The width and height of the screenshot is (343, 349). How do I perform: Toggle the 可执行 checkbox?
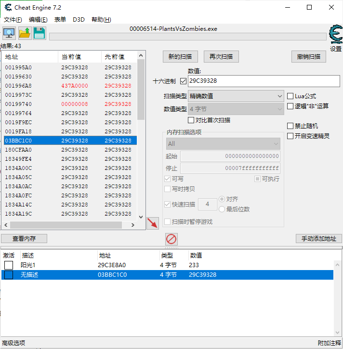[x=257, y=179]
